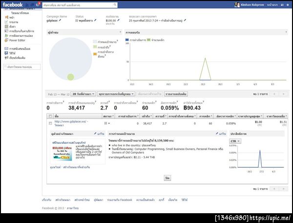Click the Close (ปิด) button under ad details

click(167, 178)
